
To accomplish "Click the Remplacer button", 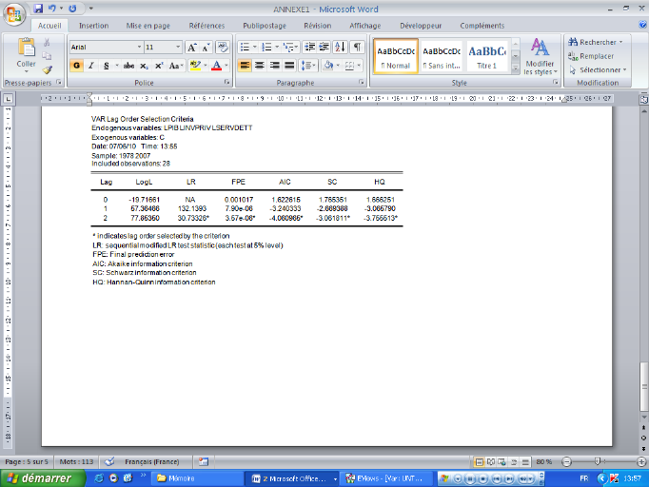I will [591, 56].
